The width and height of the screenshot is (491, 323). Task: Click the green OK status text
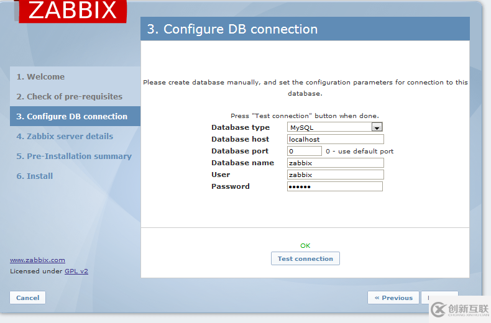305,246
